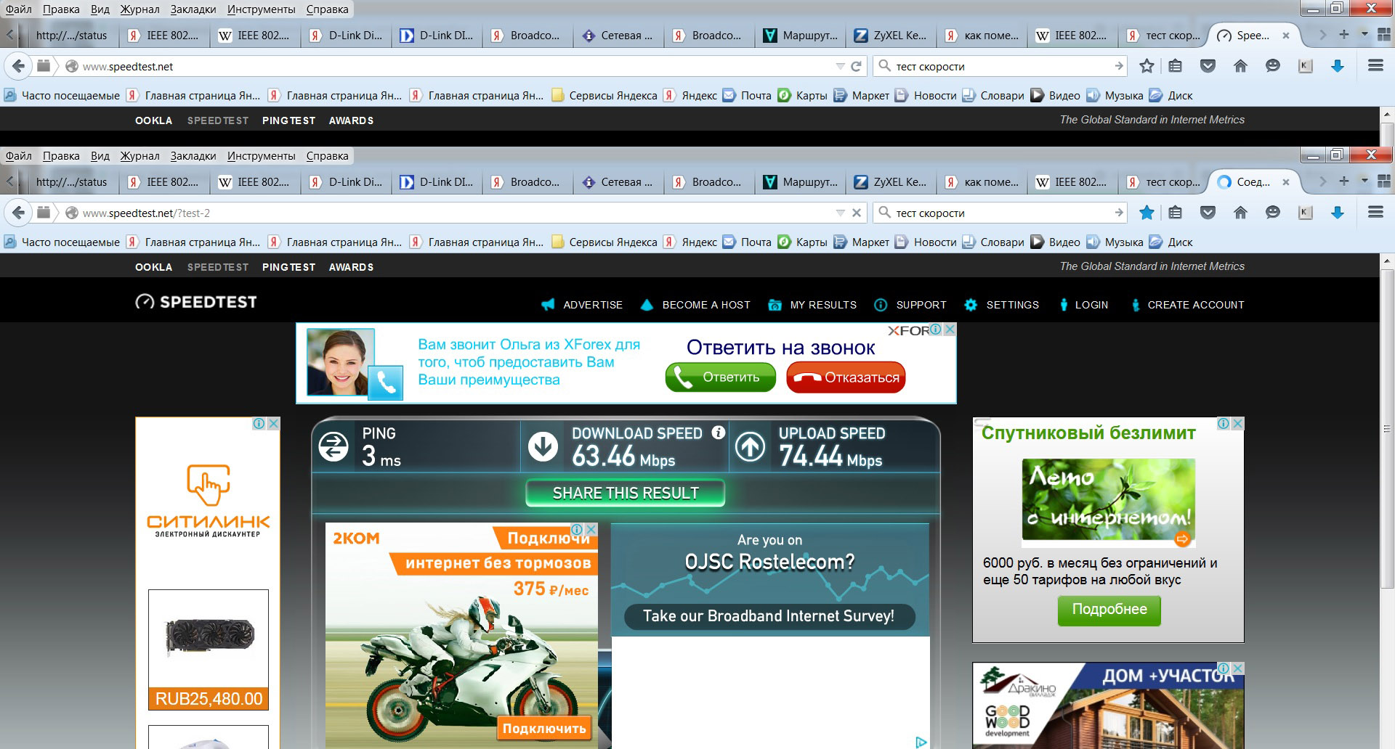
Task: Expand URL history dropdown in background window
Action: [x=840, y=66]
